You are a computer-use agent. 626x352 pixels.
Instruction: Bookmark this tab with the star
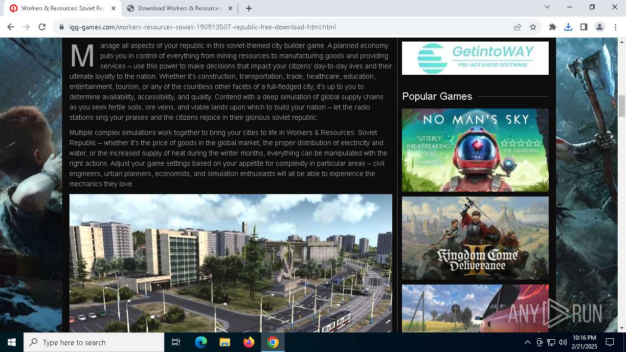[533, 27]
